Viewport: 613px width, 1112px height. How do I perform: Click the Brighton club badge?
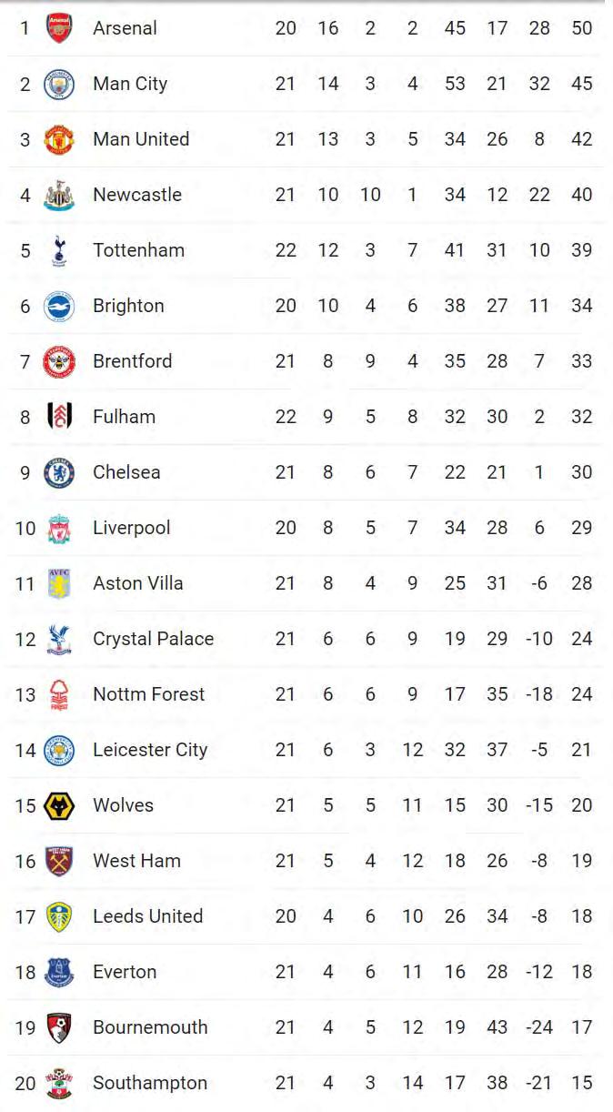click(59, 306)
